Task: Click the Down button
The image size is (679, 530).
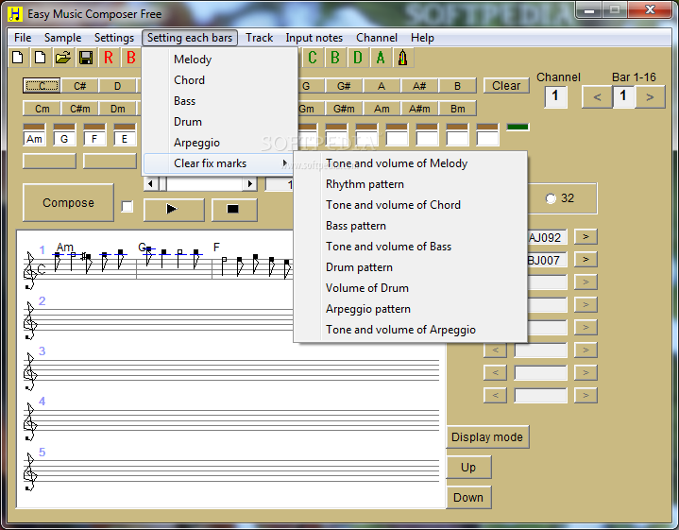Action: coord(468,498)
